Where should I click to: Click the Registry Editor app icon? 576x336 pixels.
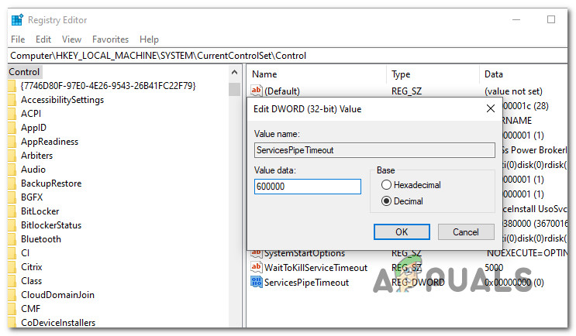17,20
